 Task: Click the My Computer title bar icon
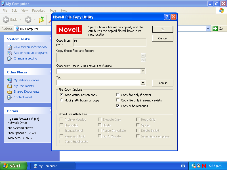coord(3,3)
